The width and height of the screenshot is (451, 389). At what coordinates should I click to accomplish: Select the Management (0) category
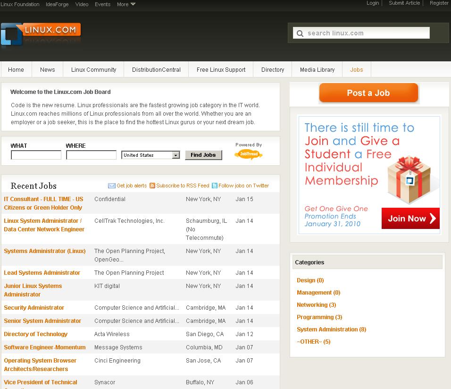pyautogui.click(x=318, y=293)
